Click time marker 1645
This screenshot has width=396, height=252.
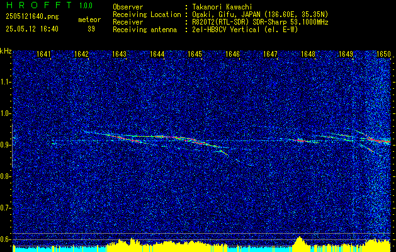point(195,54)
